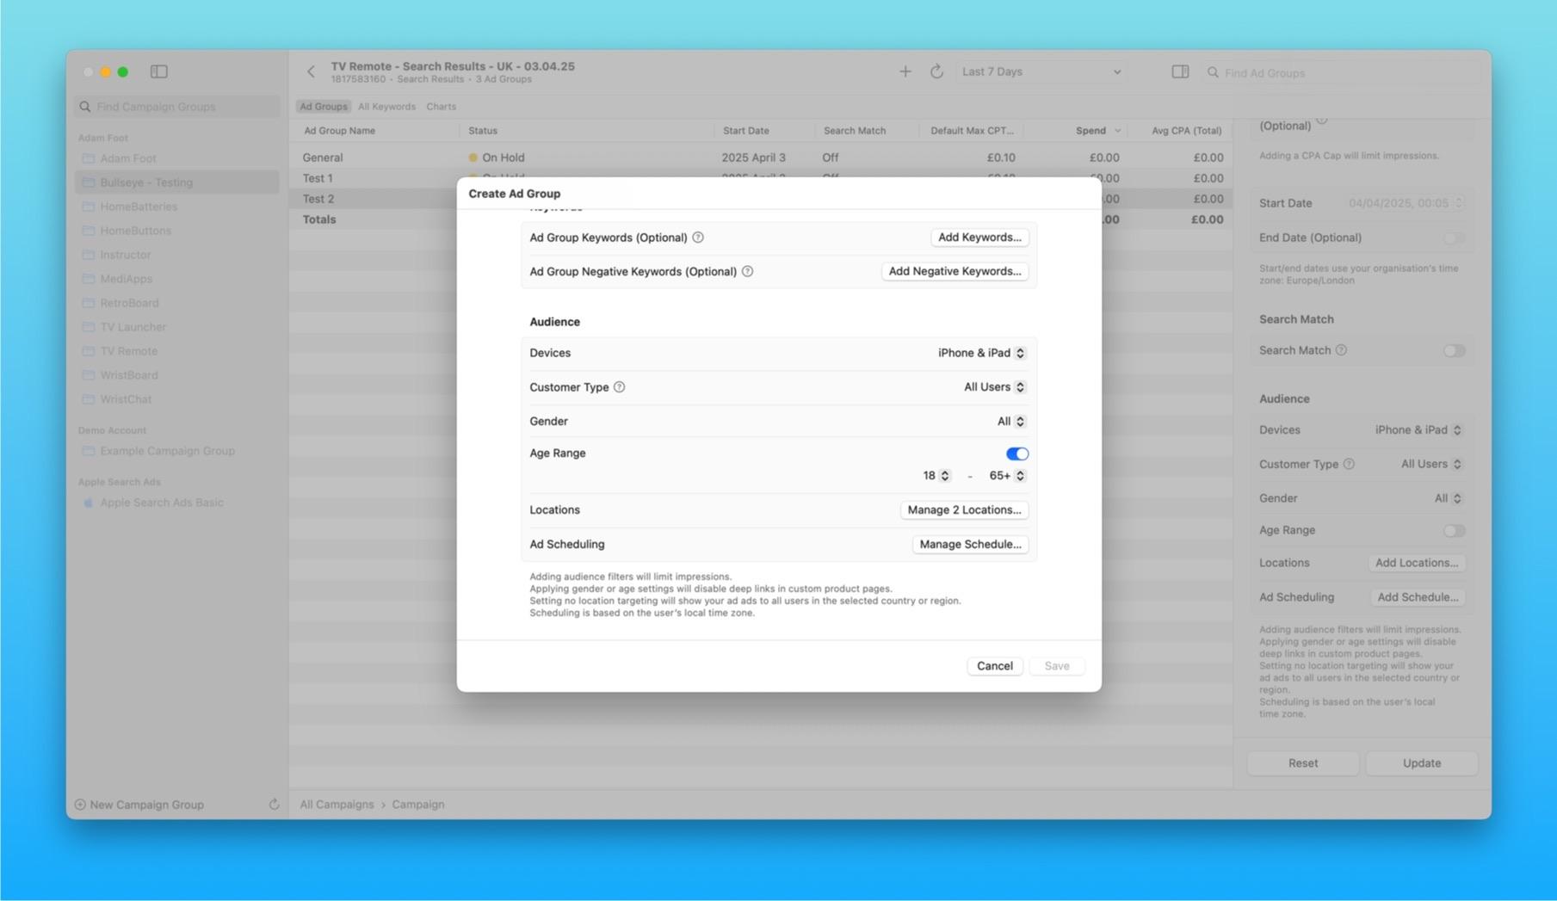Open the Devices dropdown in dialog
The height and width of the screenshot is (901, 1557).
(981, 353)
